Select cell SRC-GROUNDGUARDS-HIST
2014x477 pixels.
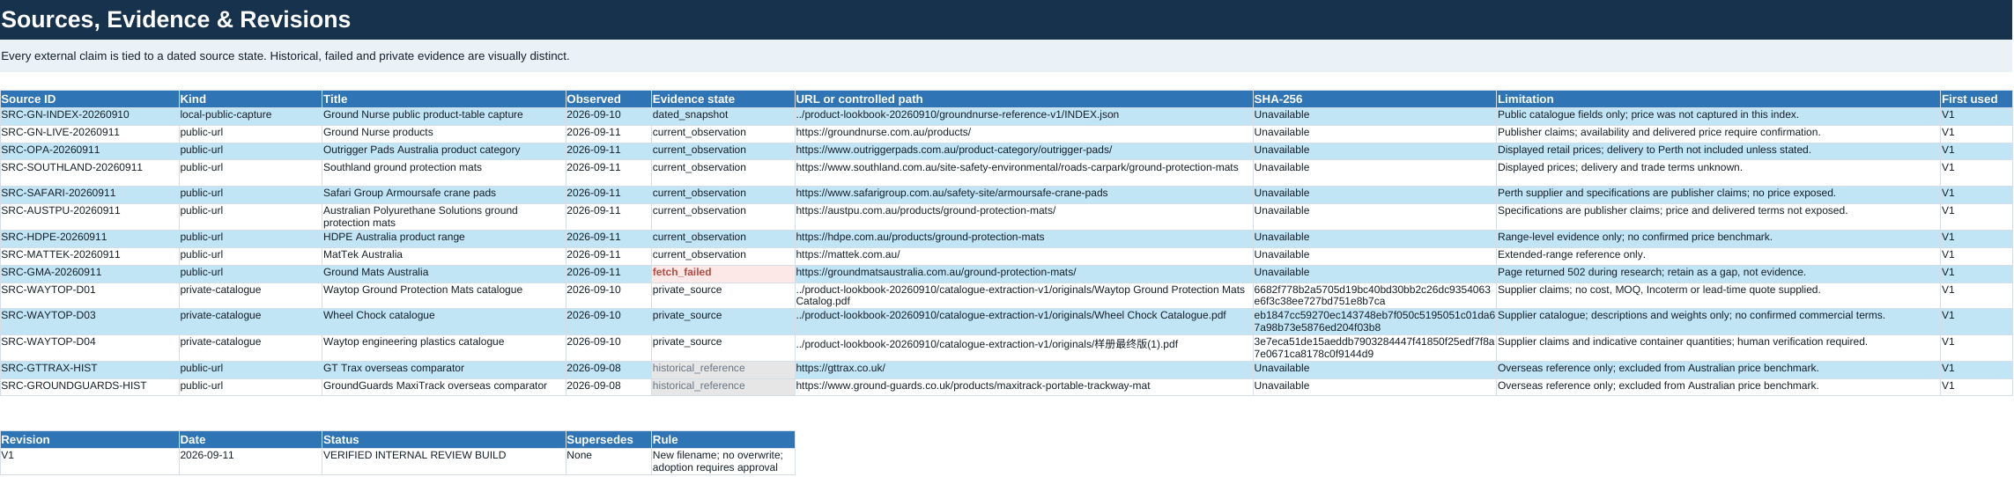coord(89,386)
